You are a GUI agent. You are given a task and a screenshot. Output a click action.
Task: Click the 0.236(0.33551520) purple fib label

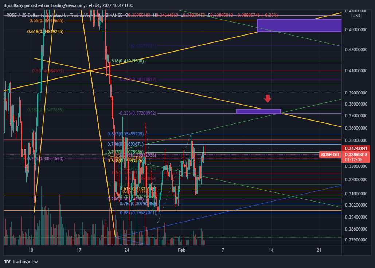point(46,159)
